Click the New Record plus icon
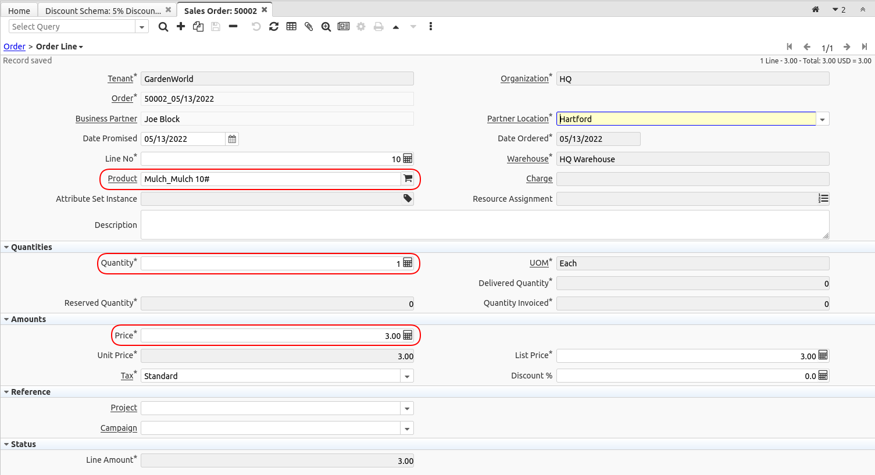 point(181,27)
